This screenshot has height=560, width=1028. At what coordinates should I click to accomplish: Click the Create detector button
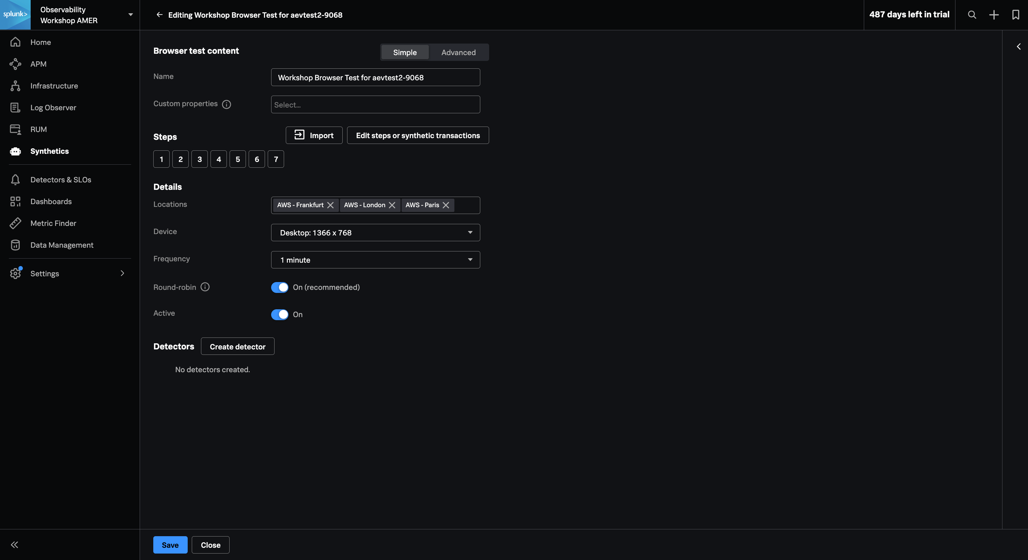[x=237, y=346]
